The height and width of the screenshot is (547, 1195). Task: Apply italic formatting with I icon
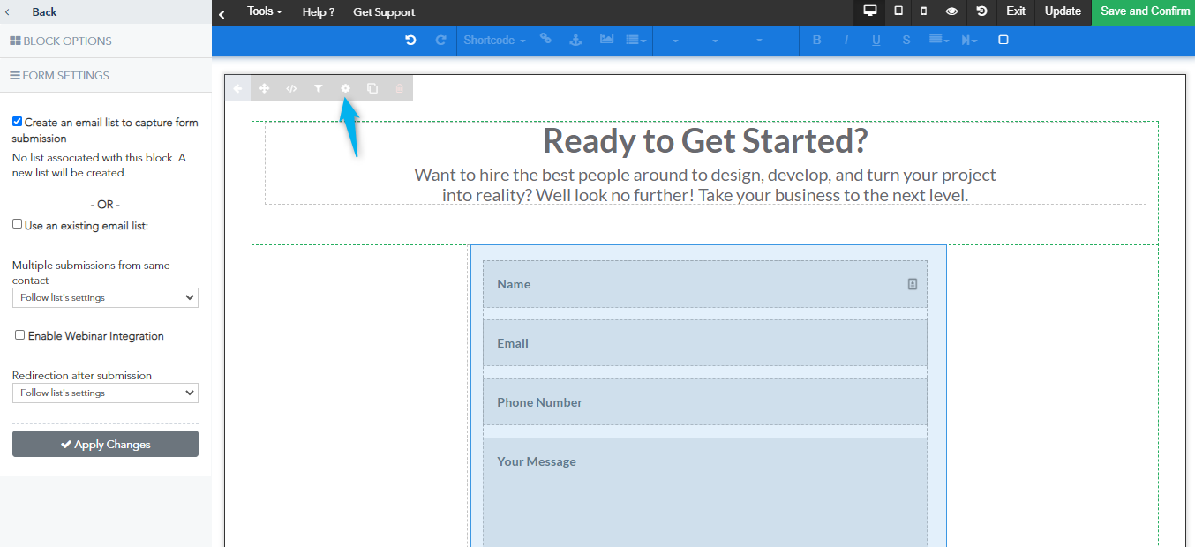pos(846,40)
